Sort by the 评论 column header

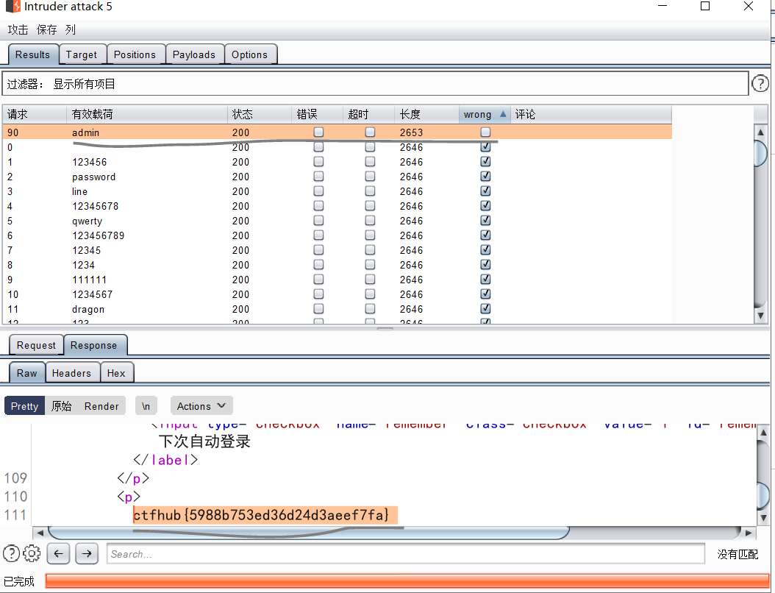click(590, 114)
